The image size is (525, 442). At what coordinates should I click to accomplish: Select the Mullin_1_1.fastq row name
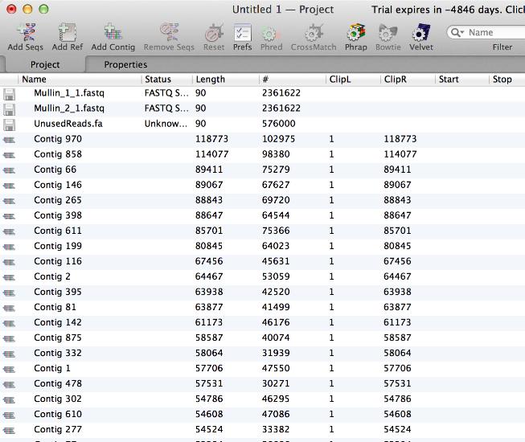point(69,93)
